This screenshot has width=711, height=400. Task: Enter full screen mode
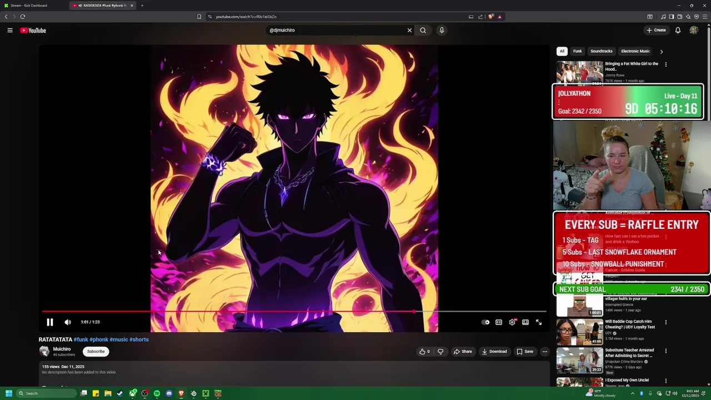(539, 322)
